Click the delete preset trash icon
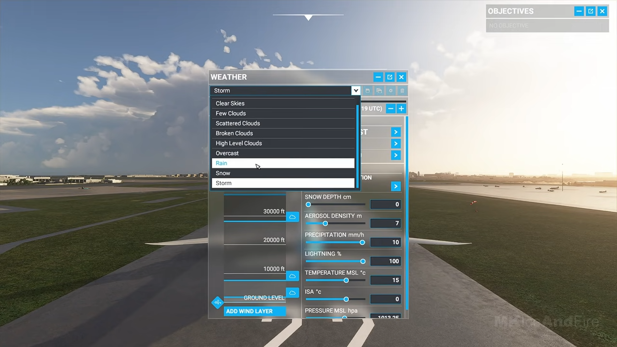Image resolution: width=617 pixels, height=347 pixels. pyautogui.click(x=402, y=91)
